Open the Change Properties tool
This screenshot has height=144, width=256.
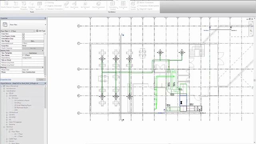pos(24,6)
